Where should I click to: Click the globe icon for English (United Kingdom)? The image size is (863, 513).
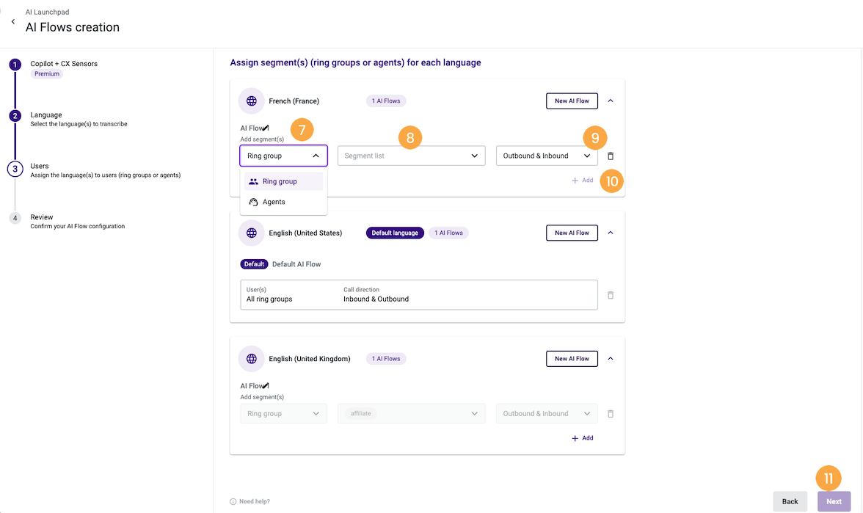pos(251,358)
